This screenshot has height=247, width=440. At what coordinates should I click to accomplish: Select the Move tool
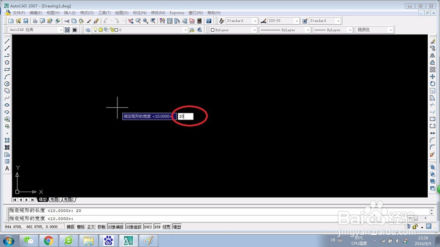[433, 76]
